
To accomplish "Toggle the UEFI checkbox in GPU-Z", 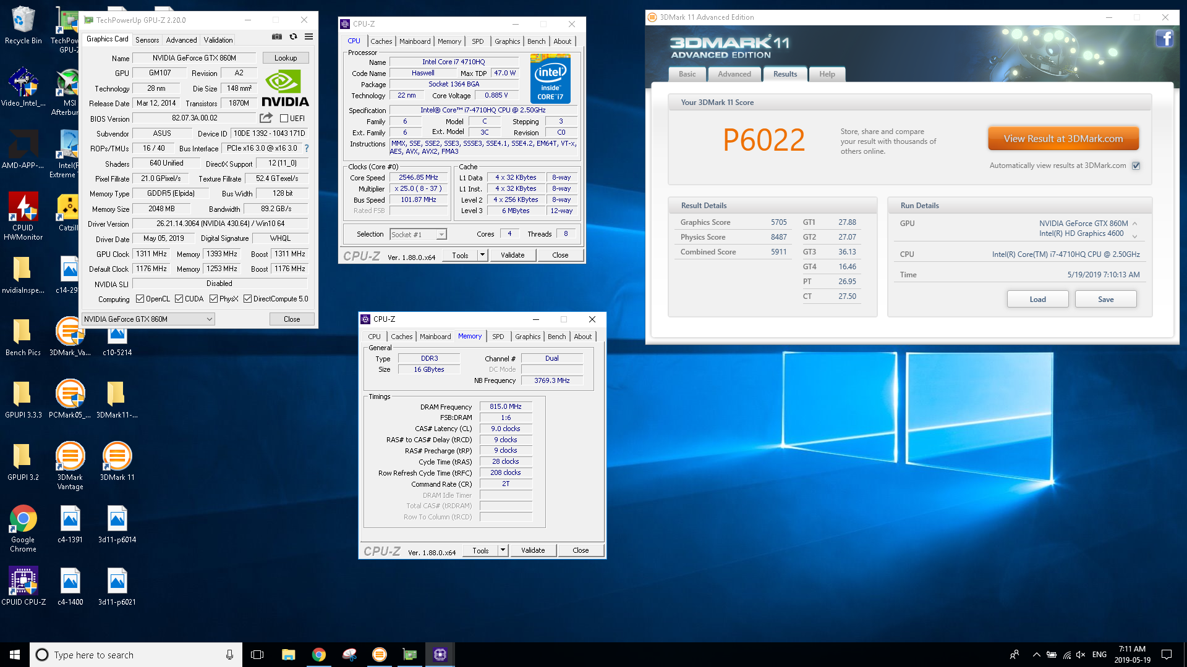I will 284,118.
